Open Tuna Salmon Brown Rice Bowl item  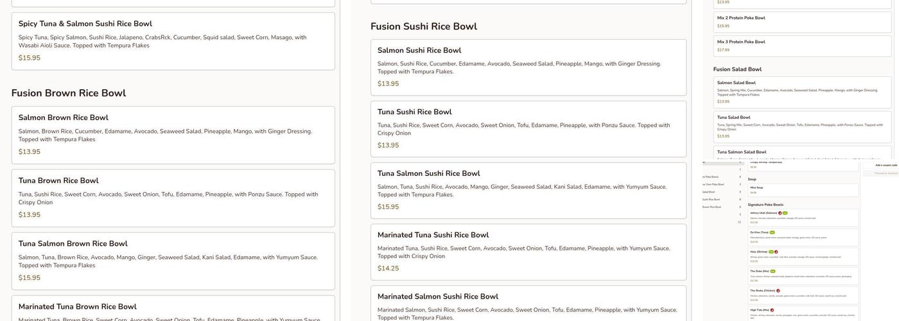[173, 260]
